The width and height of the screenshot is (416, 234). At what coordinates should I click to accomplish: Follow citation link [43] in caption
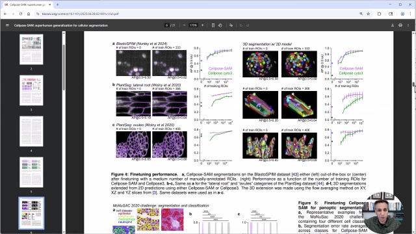[x=294, y=174]
